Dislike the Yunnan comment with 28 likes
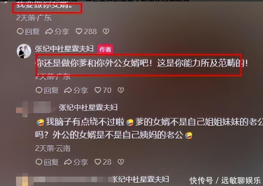The height and width of the screenshot is (186, 263). coord(121,162)
